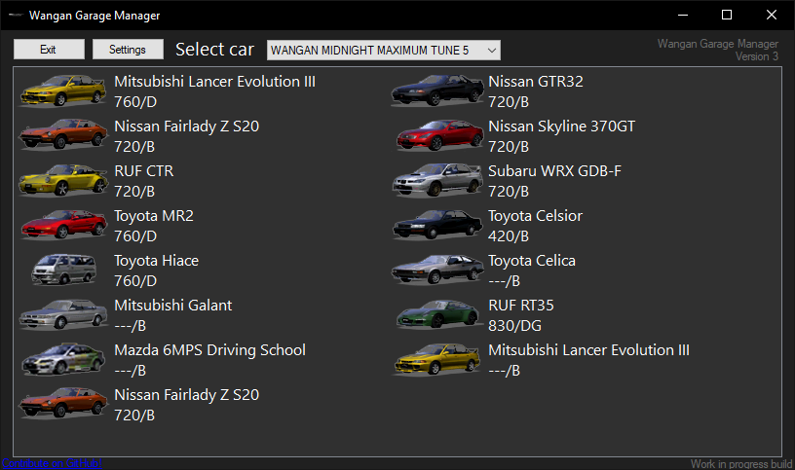Select the silver Toyota Celica car image
The image size is (795, 470).
[437, 270]
